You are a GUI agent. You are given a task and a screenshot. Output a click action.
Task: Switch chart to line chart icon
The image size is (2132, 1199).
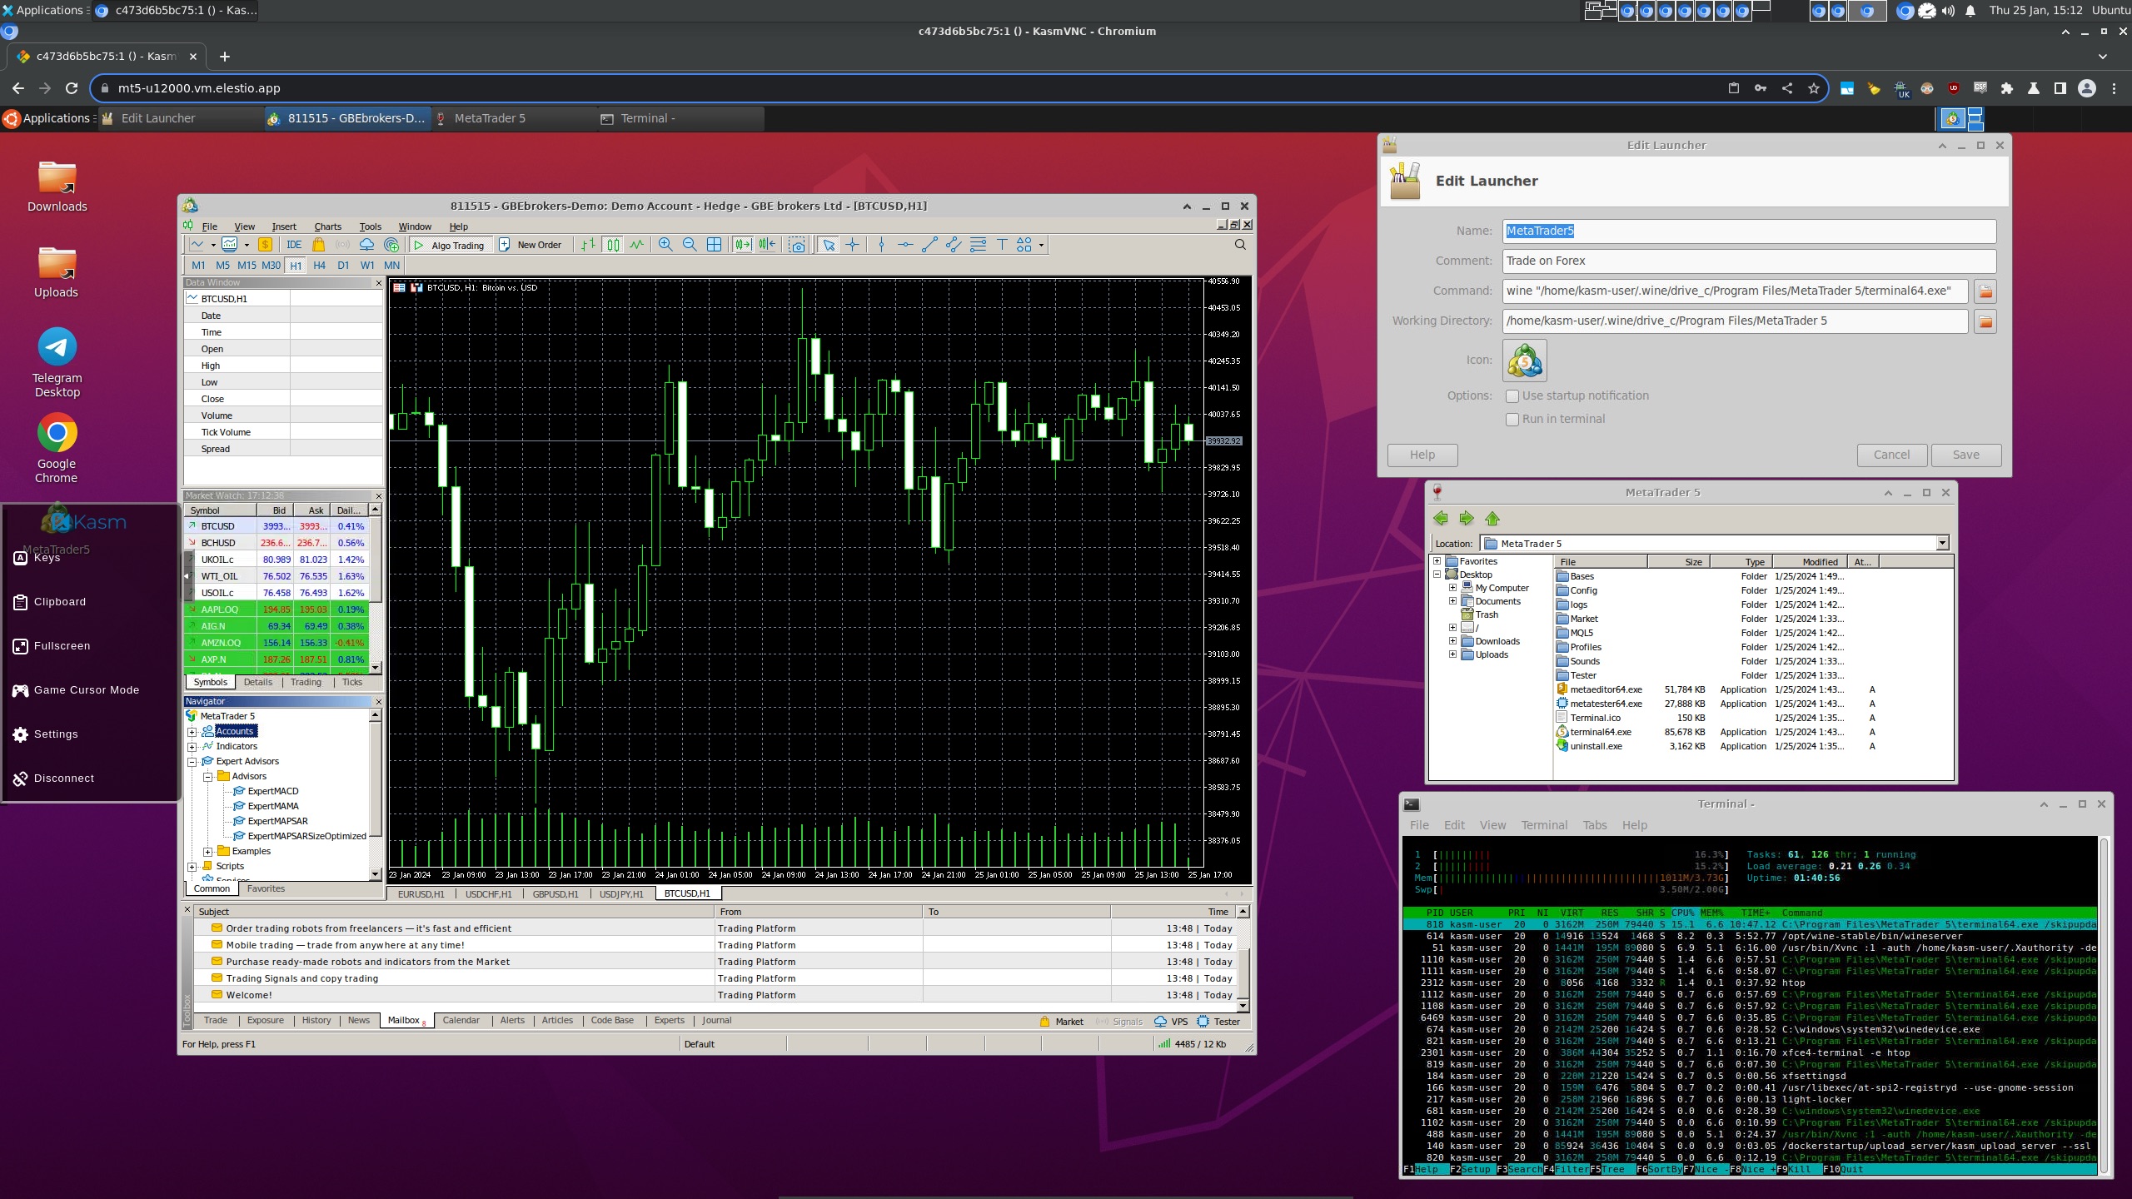click(636, 245)
